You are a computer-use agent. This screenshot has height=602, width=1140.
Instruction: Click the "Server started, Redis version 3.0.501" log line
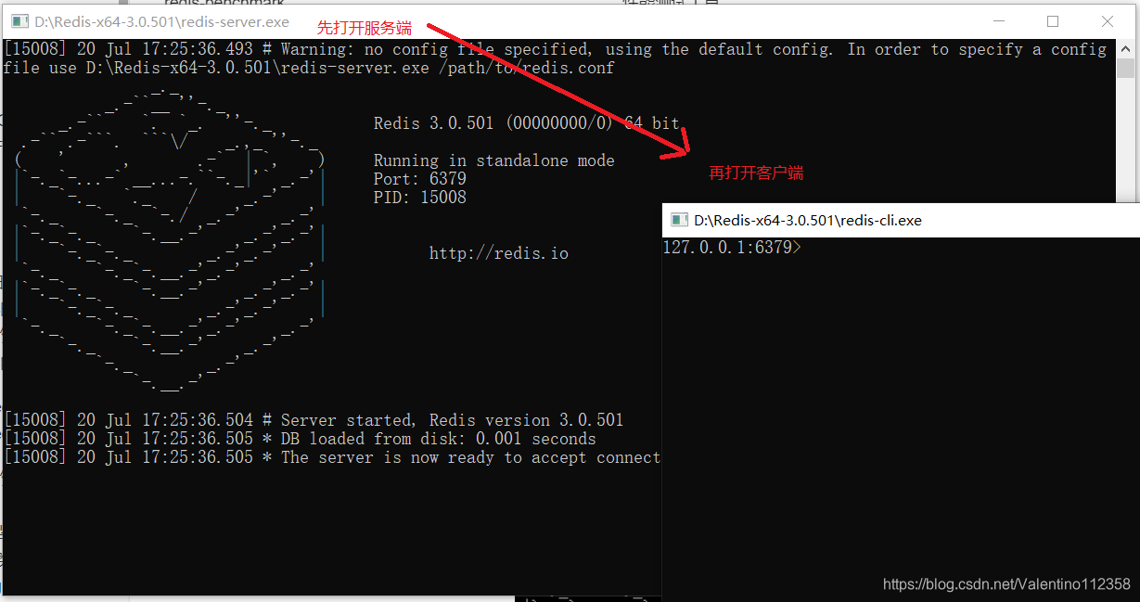[314, 420]
